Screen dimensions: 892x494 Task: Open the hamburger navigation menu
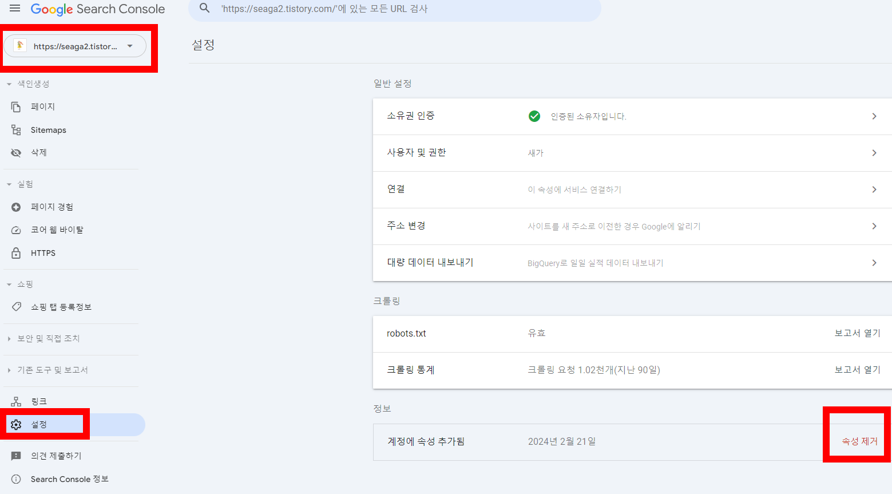click(x=14, y=9)
